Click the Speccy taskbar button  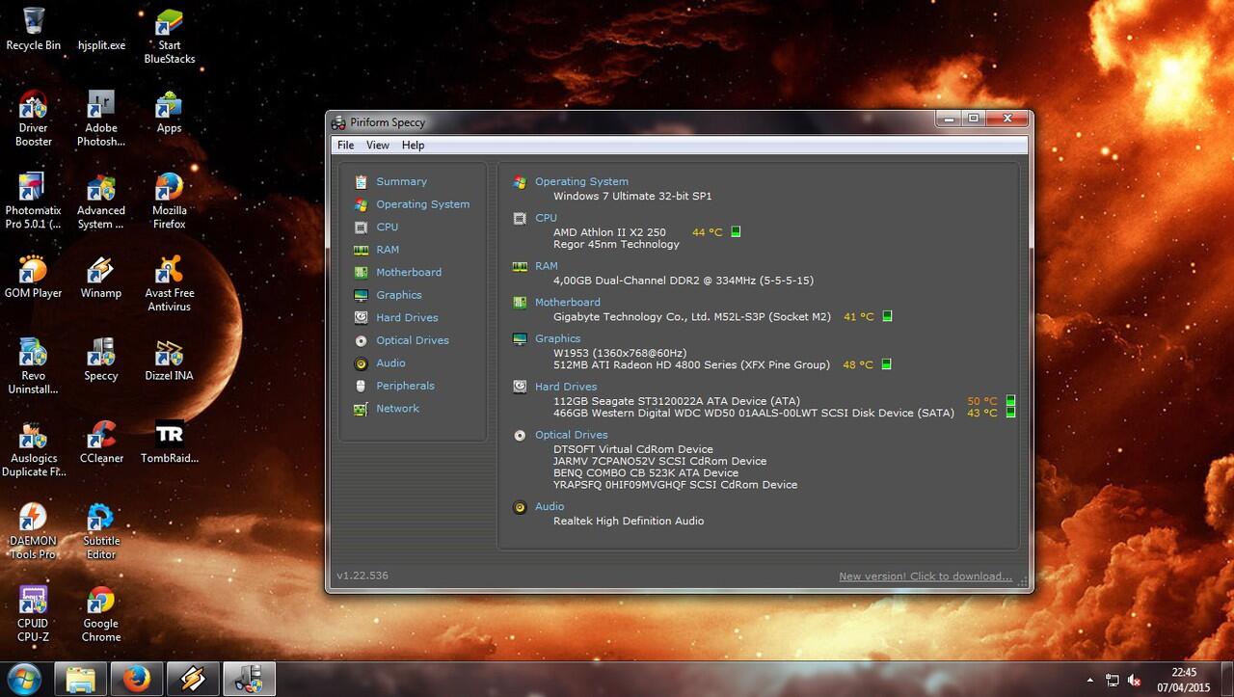[x=249, y=679]
